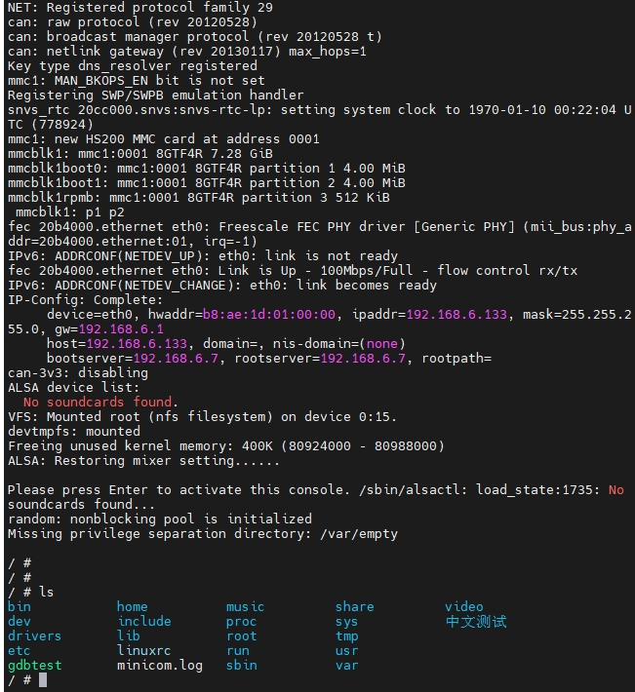Click the 'proc' directory name

click(241, 622)
